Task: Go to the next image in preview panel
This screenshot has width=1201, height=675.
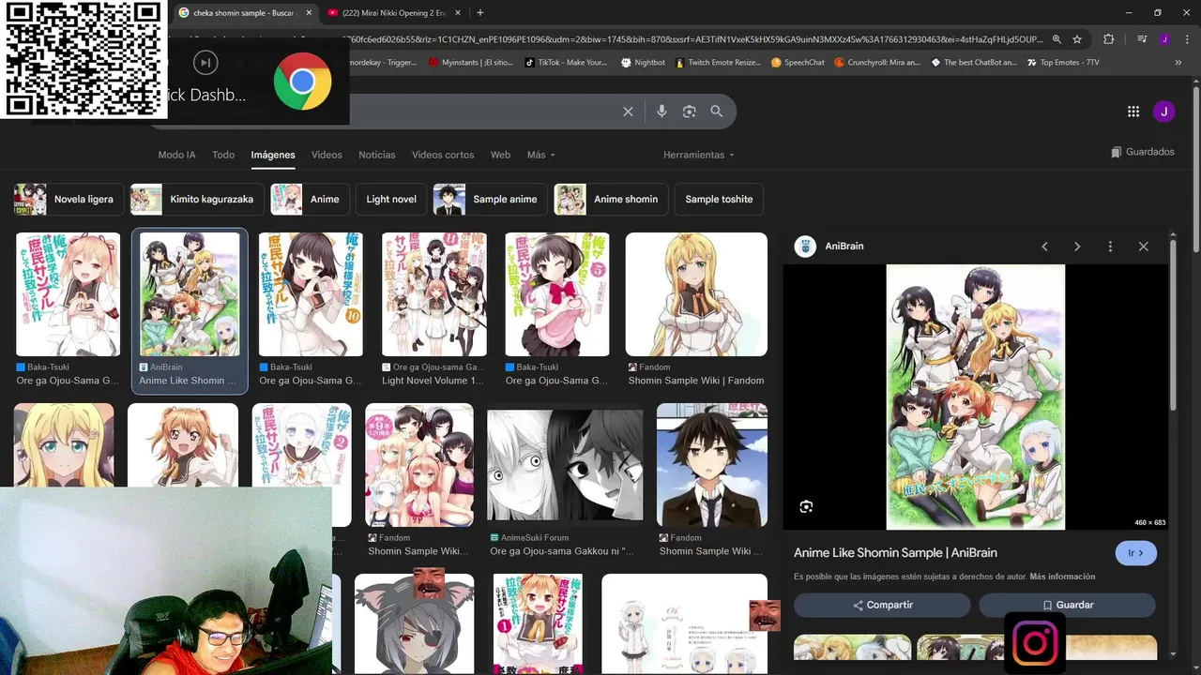Action: pyautogui.click(x=1077, y=247)
